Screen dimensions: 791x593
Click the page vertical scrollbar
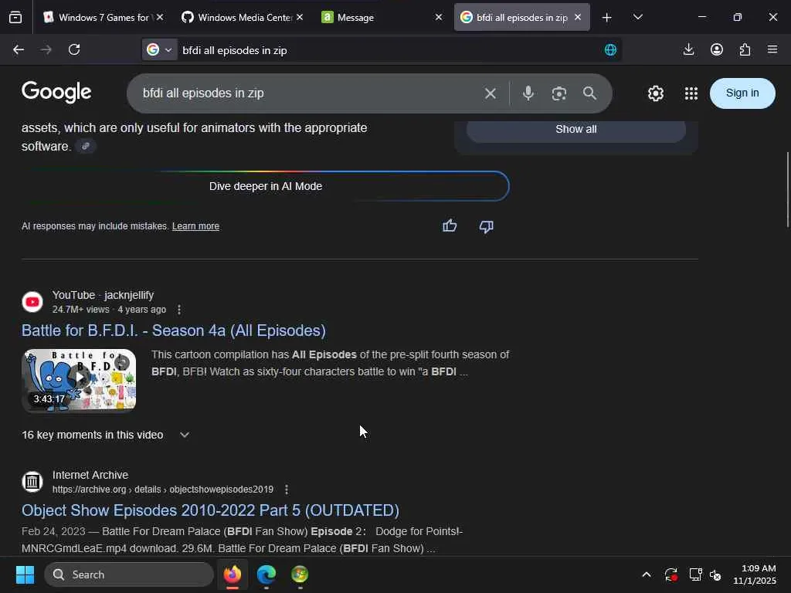click(787, 190)
